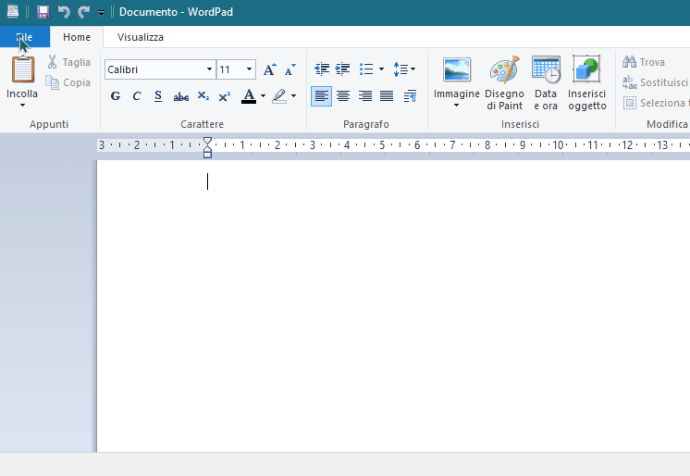Viewport: 690px width, 476px height.
Task: Toggle superscript formatting
Action: pos(225,95)
